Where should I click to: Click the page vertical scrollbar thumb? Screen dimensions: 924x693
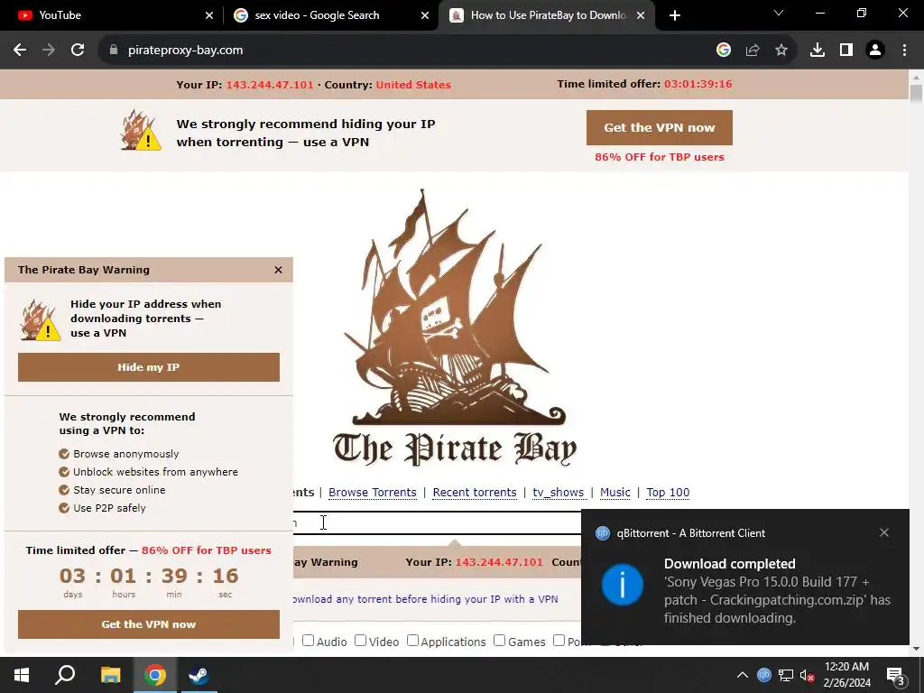[917, 94]
